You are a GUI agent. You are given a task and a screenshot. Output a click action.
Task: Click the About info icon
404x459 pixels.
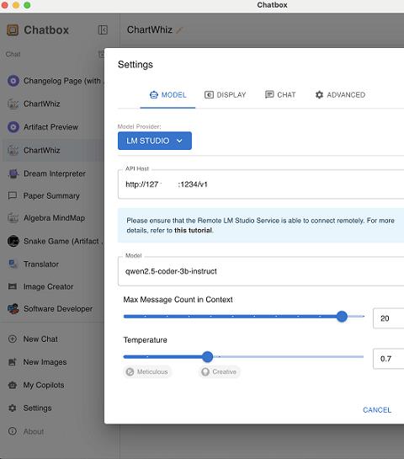coord(13,431)
